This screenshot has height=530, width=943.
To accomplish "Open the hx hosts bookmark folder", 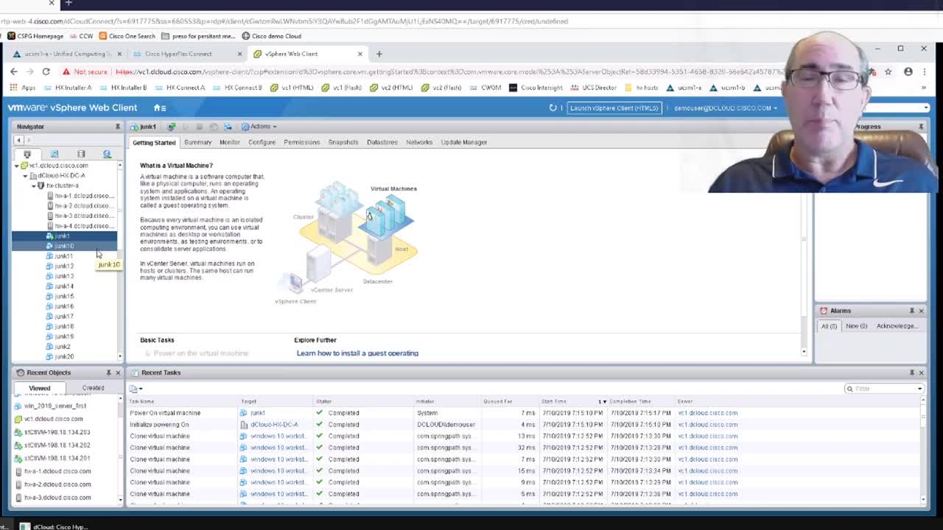I will pos(641,88).
